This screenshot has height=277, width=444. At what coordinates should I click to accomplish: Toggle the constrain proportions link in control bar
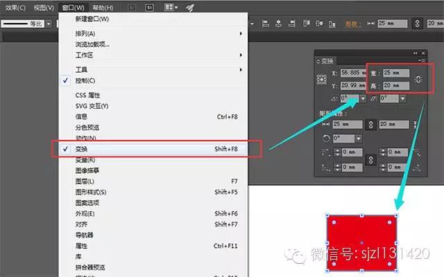pyautogui.click(x=418, y=24)
